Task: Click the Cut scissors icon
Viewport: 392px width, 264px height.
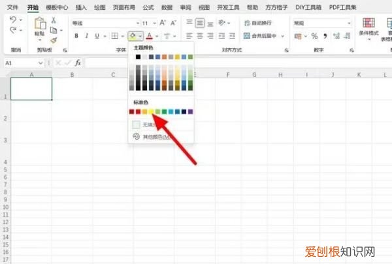Action: 54,20
